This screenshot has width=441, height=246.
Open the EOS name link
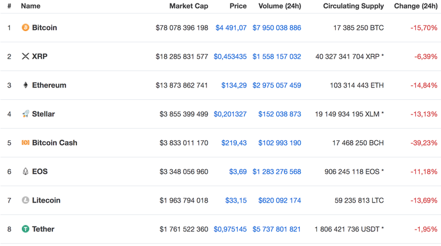(39, 171)
